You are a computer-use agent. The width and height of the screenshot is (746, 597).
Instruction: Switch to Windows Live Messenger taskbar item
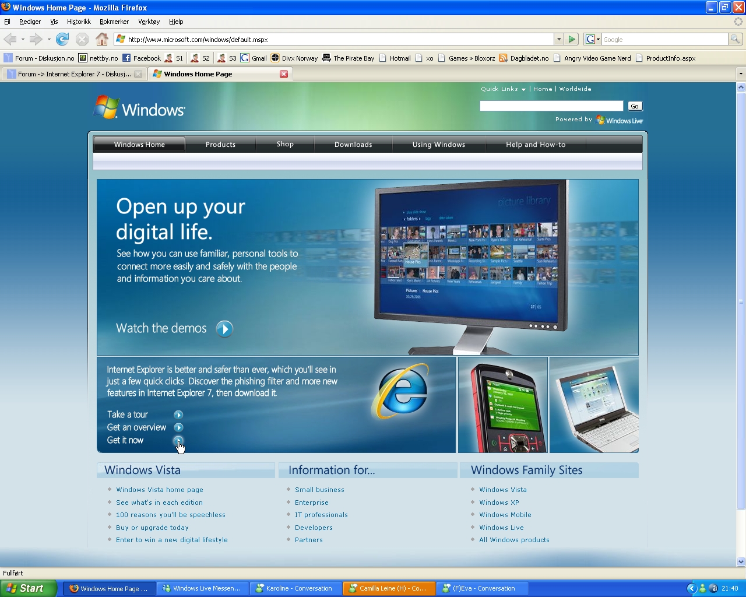202,588
